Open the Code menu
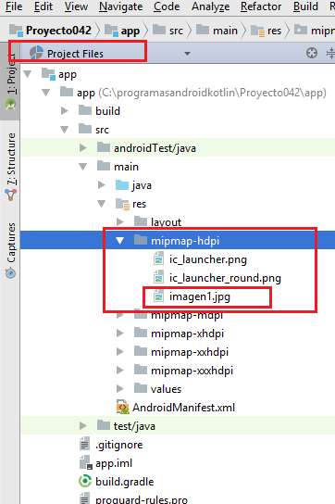The width and height of the screenshot is (335, 504). pos(167,6)
